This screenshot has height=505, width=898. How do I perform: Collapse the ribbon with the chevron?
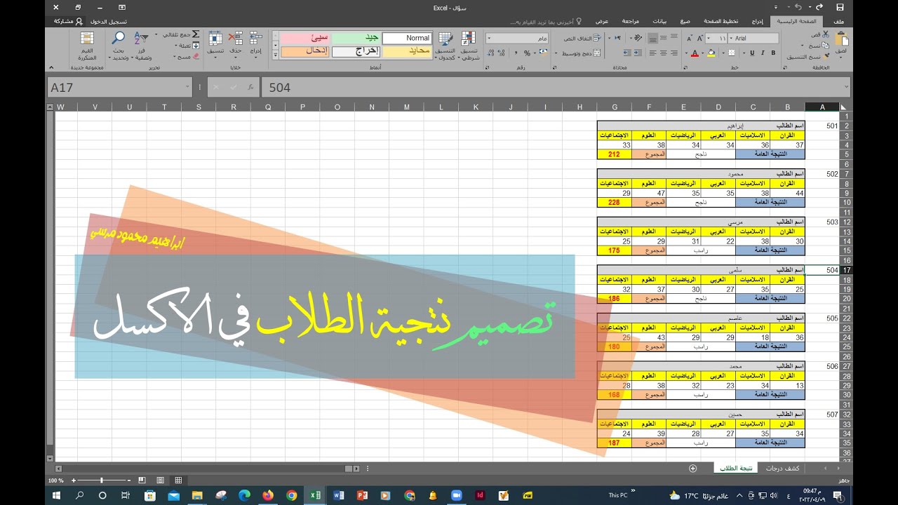(51, 67)
